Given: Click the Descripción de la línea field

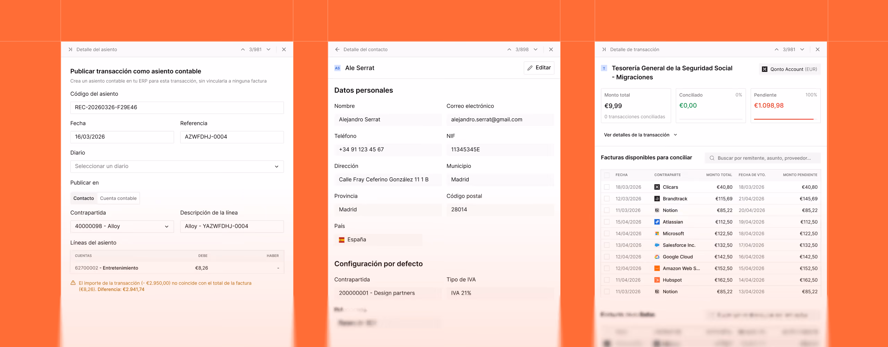Looking at the screenshot, I should click(x=232, y=227).
